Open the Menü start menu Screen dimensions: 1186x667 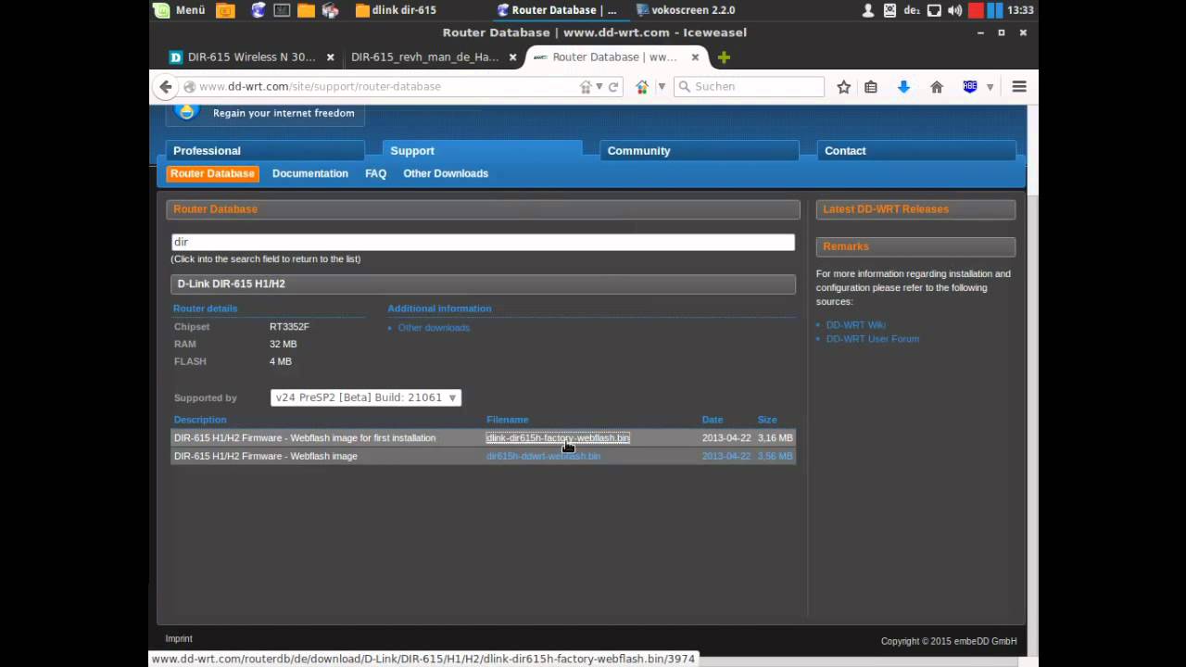point(180,10)
